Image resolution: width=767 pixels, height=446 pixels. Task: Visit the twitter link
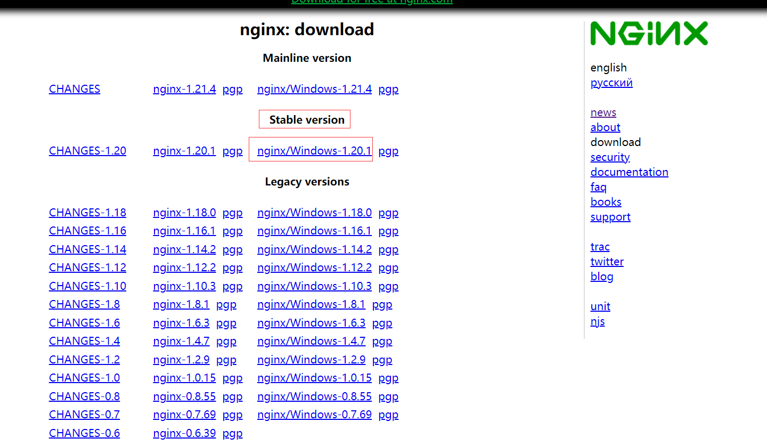[607, 262]
